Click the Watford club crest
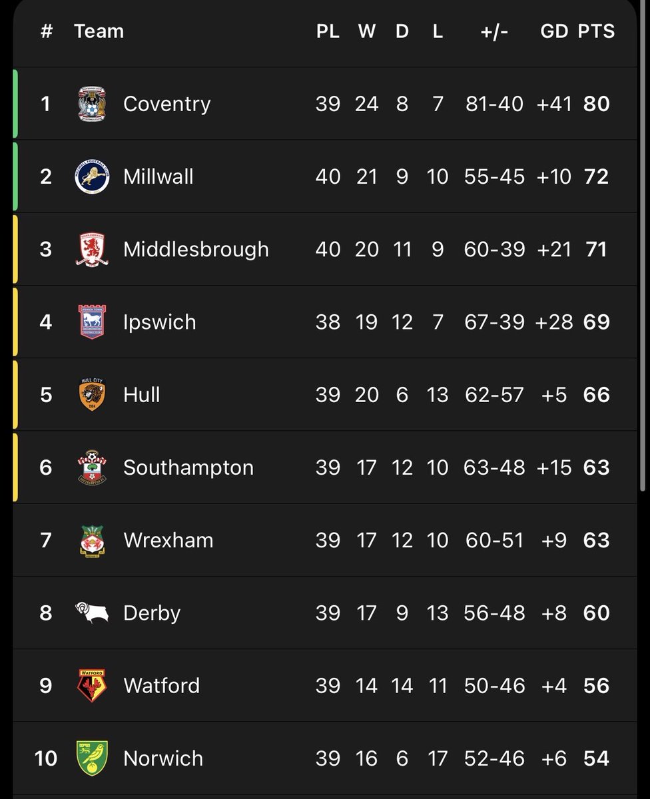650x799 pixels. (x=92, y=685)
